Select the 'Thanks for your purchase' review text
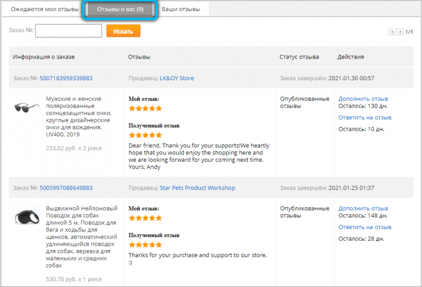The width and height of the screenshot is (422, 287). [x=197, y=259]
